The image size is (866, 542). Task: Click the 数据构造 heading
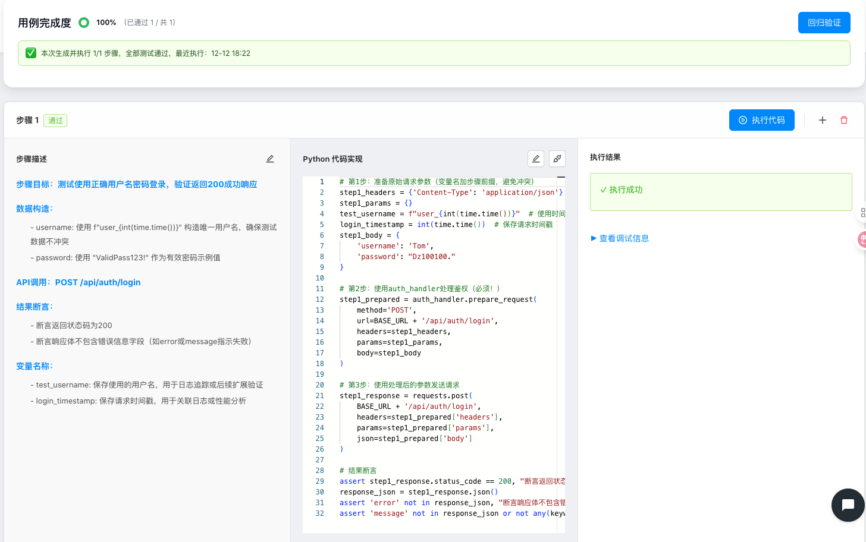[34, 209]
